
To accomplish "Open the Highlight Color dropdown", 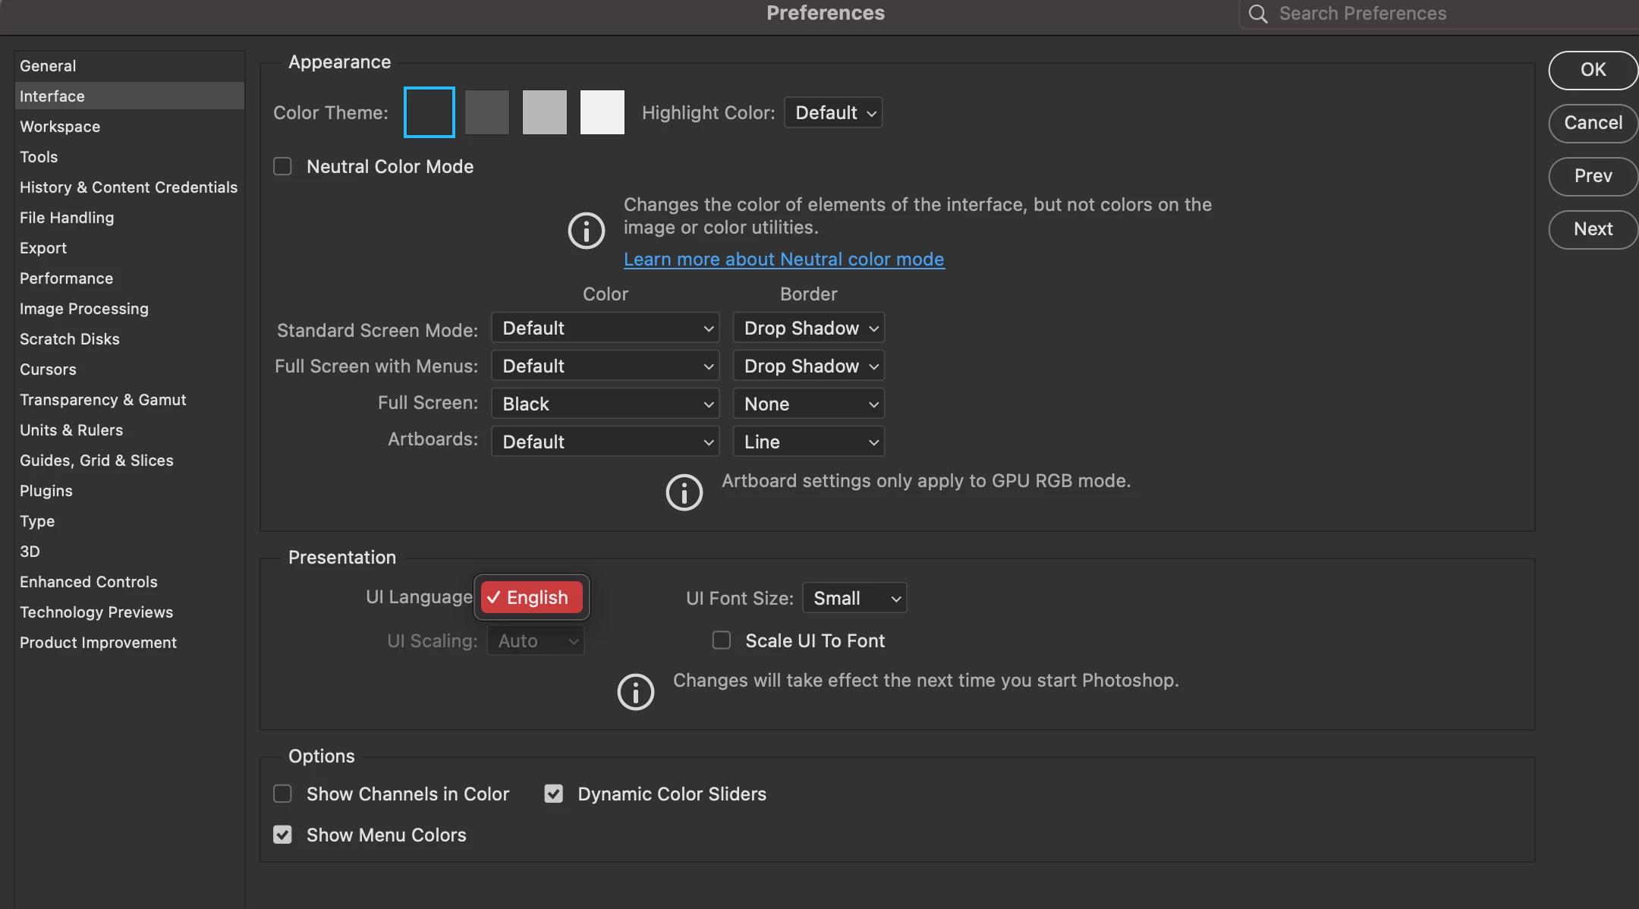I will pyautogui.click(x=833, y=112).
